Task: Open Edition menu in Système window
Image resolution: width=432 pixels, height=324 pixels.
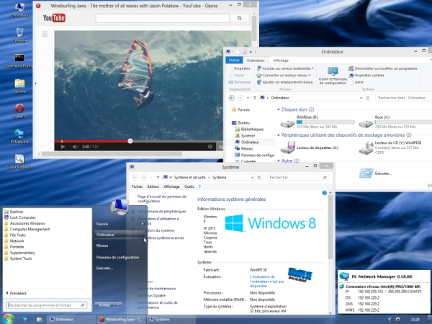Action: click(x=153, y=186)
